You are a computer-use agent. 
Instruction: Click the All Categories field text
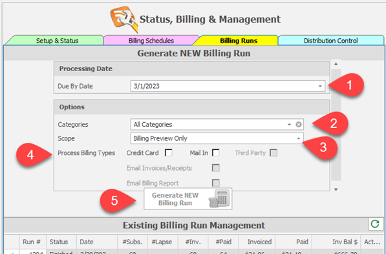pyautogui.click(x=153, y=125)
